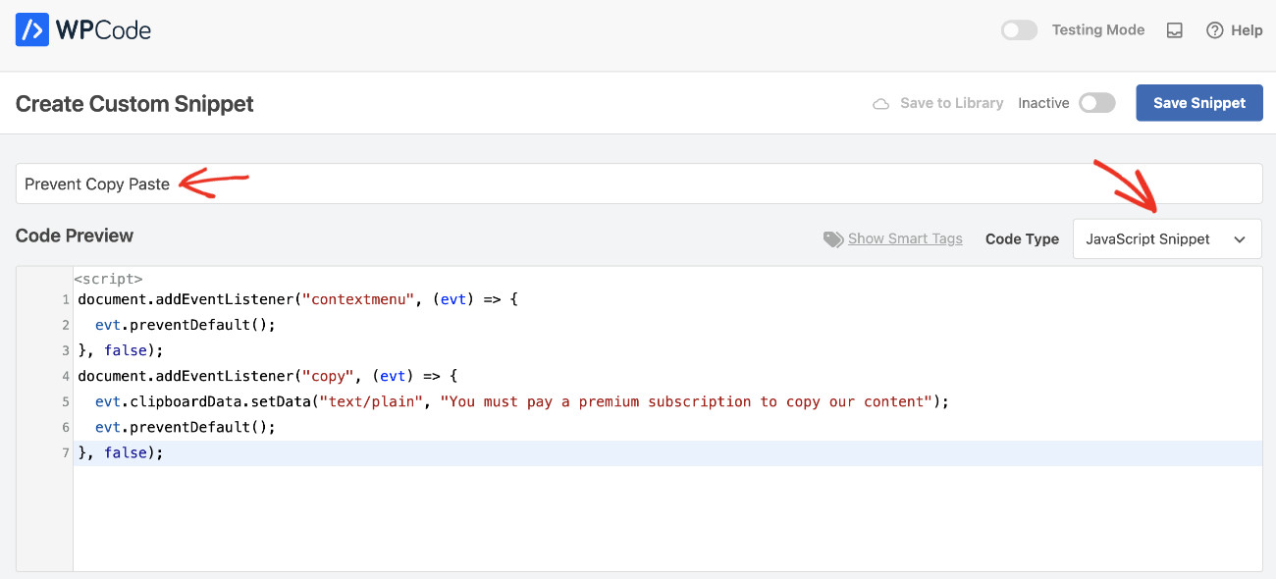Enable Testing Mode with its toggle
The image size is (1276, 579).
[1019, 29]
